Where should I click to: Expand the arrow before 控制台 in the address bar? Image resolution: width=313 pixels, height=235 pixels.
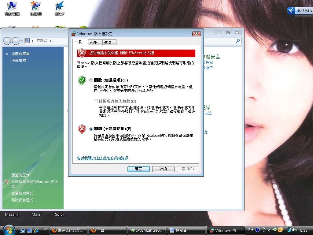[x=33, y=41]
